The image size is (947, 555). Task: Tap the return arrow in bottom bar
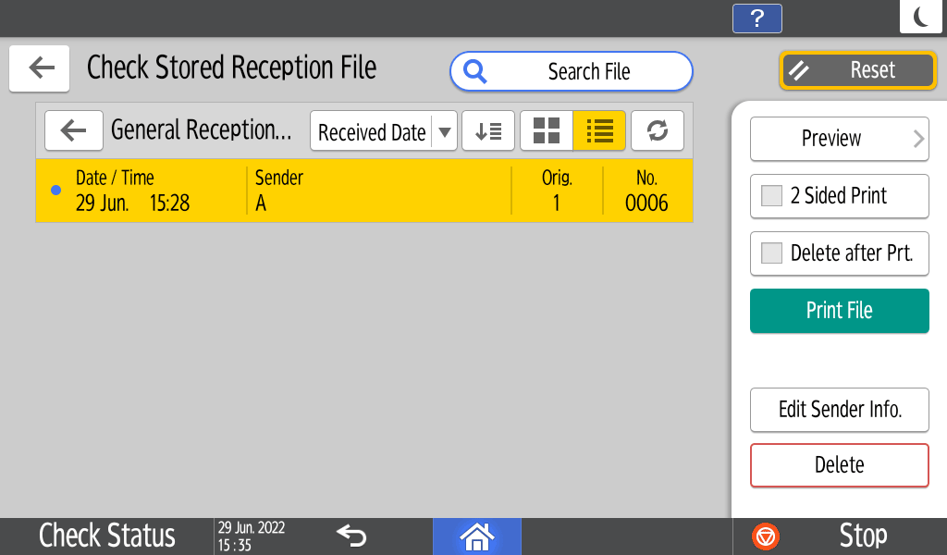tap(351, 536)
